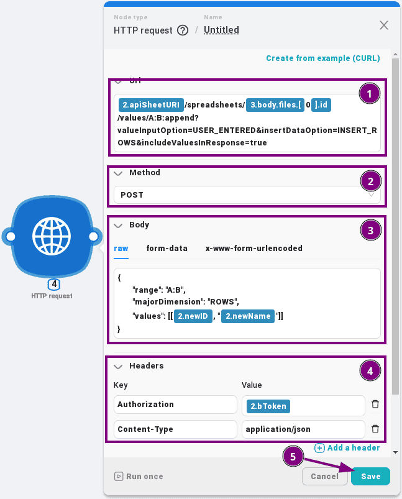
Task: Select the raw body tab
Action: (121, 249)
